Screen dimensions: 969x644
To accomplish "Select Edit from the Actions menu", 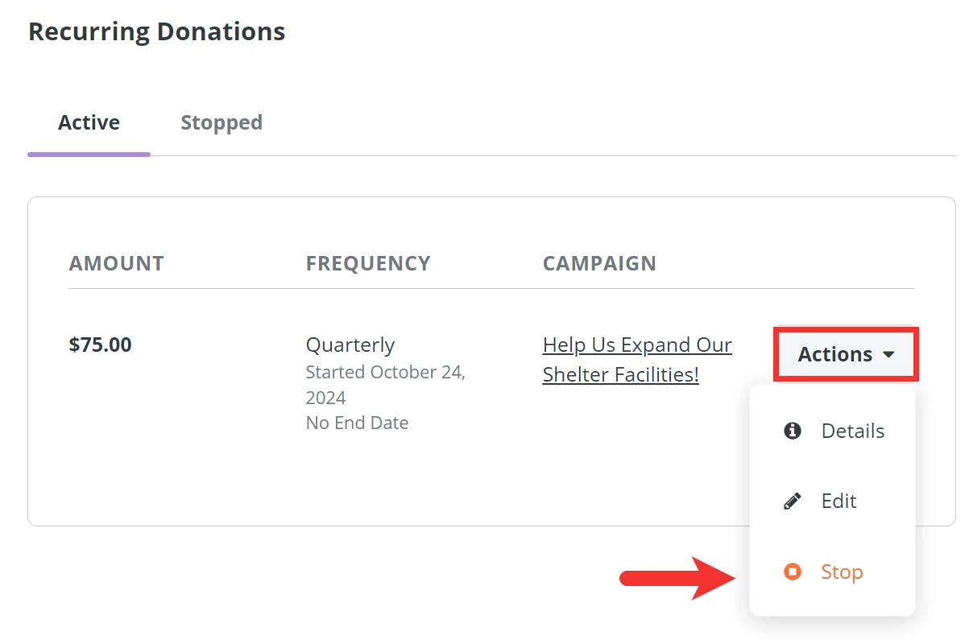I will [839, 501].
